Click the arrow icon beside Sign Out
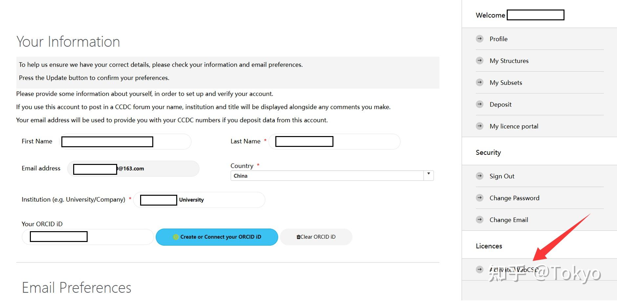Image resolution: width=617 pixels, height=301 pixels. pyautogui.click(x=479, y=176)
